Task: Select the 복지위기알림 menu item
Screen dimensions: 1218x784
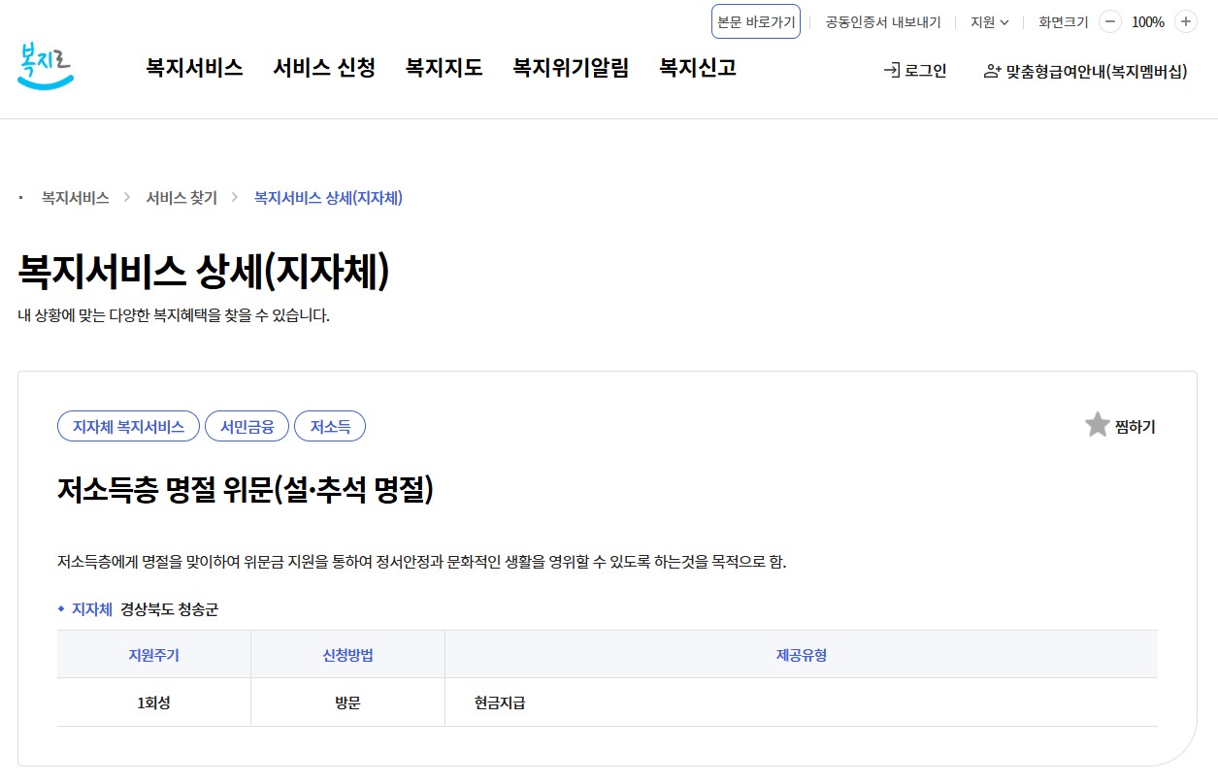Action: click(x=570, y=68)
